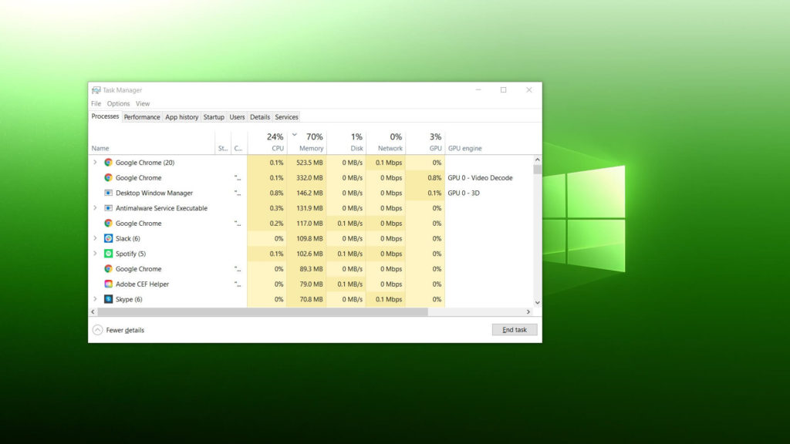Image resolution: width=790 pixels, height=444 pixels.
Task: Click the circled arrow next to Fewer details
Action: (x=99, y=329)
